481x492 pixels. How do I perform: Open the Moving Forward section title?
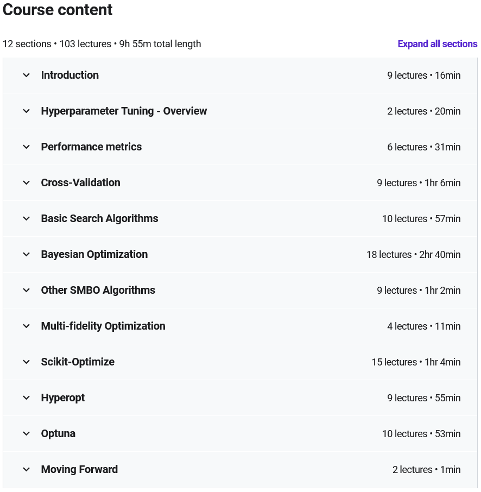coord(79,469)
